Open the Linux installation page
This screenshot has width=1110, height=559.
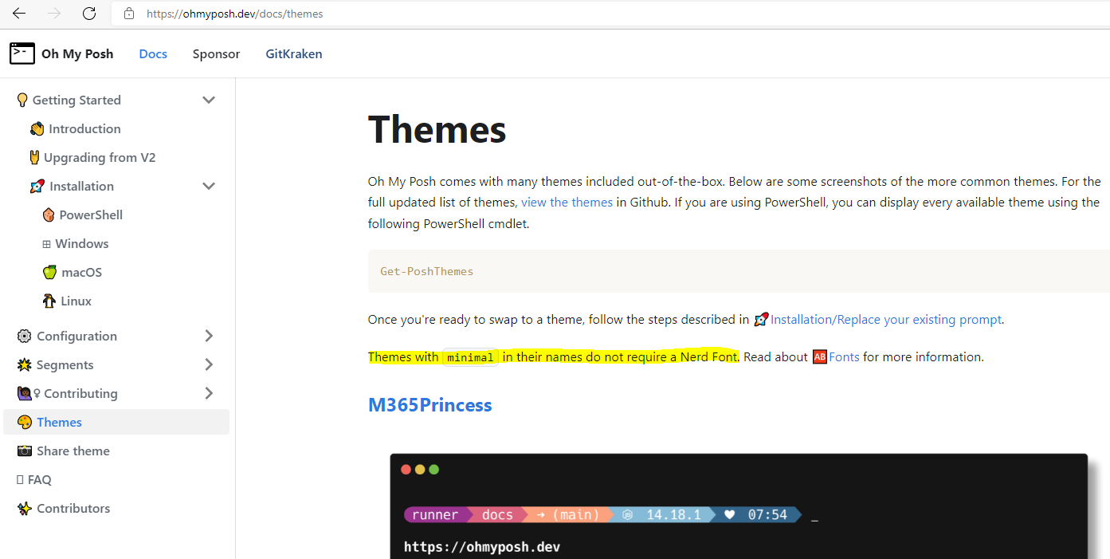76,301
